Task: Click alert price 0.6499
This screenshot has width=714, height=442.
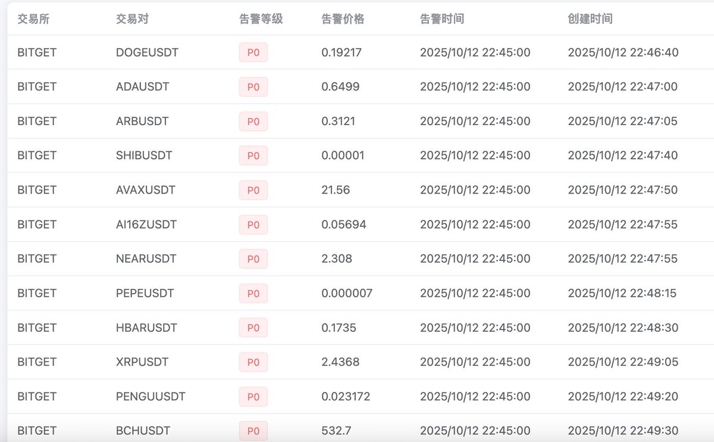Action: (340, 87)
